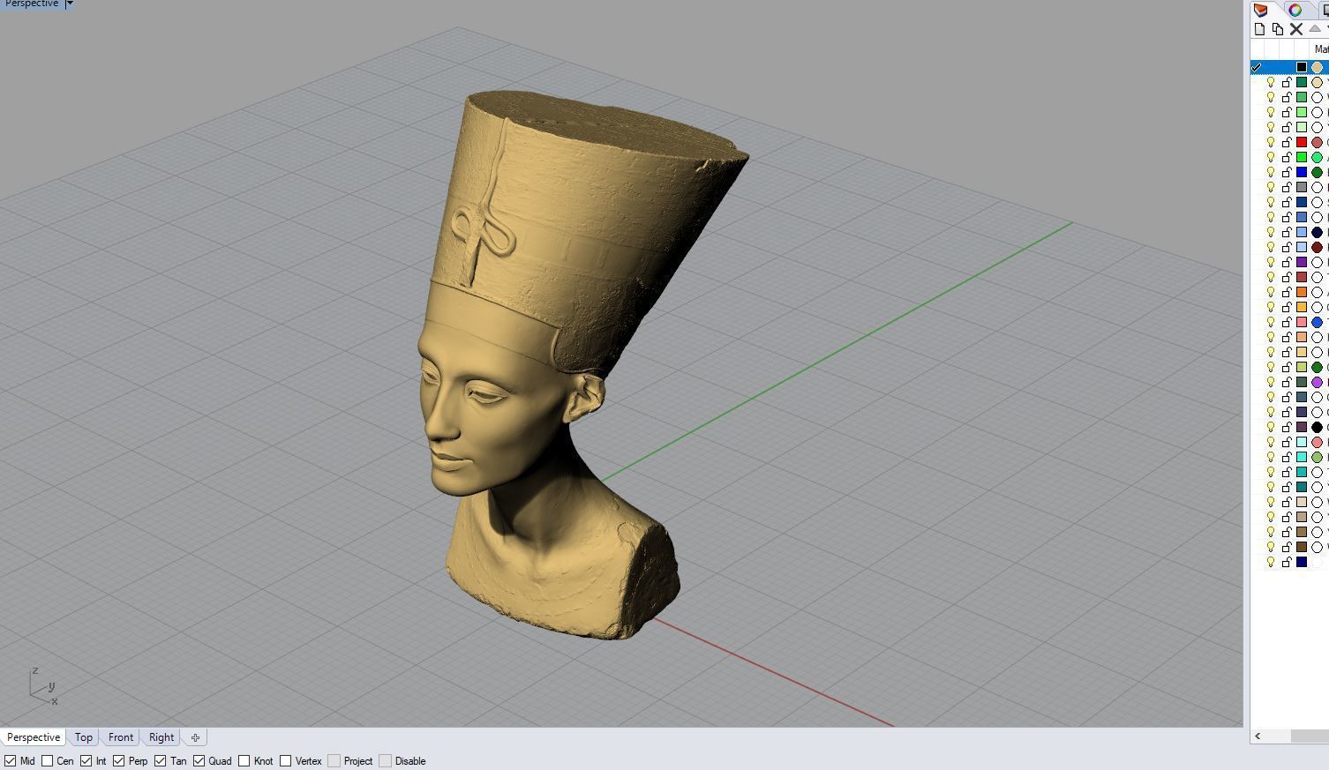The image size is (1329, 770).
Task: Open the Layers panel tab
Action: coord(1260,10)
